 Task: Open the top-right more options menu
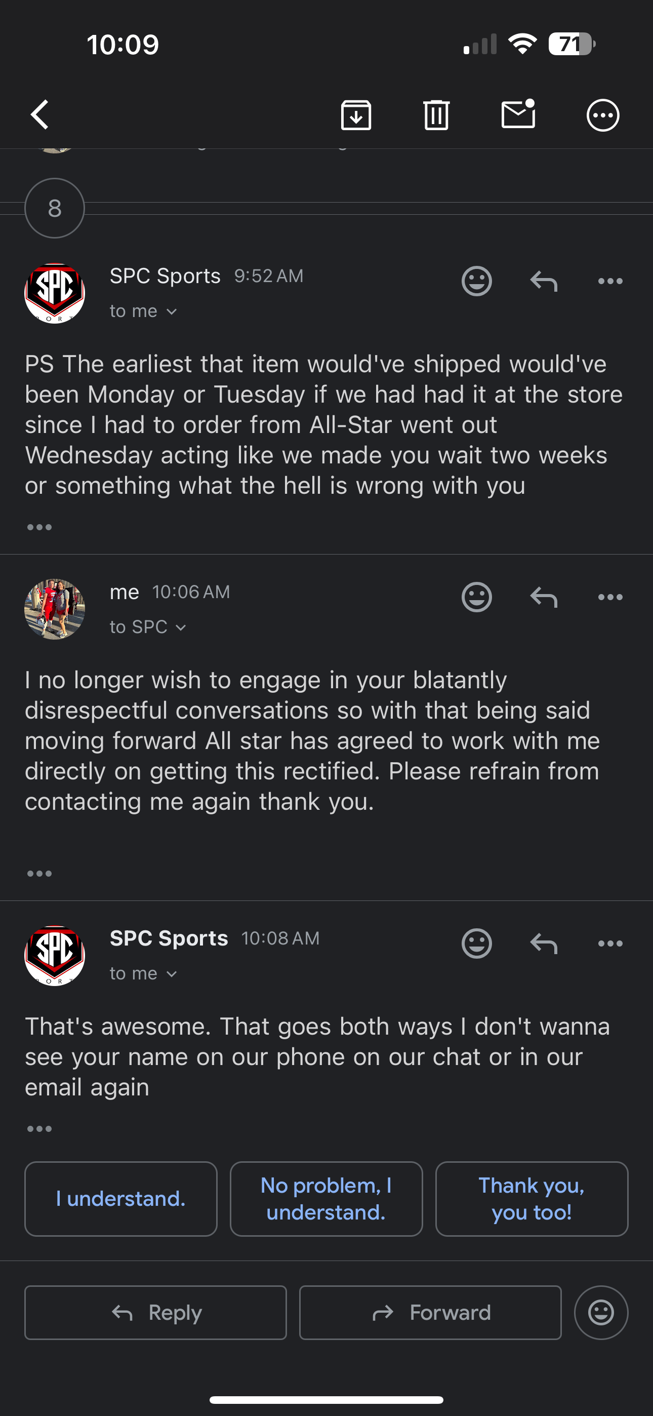[602, 115]
